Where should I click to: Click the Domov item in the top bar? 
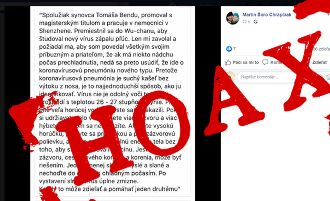207,5
